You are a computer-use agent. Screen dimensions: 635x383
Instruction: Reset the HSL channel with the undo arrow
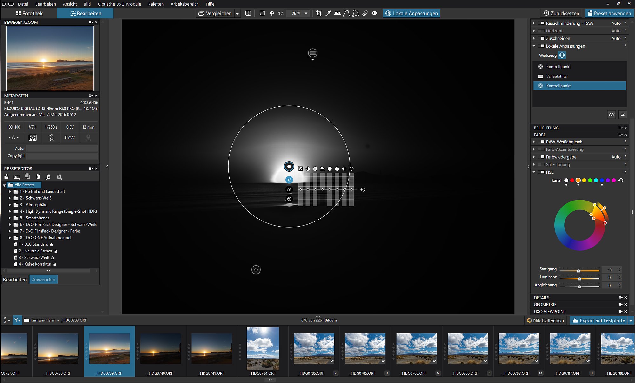[621, 180]
